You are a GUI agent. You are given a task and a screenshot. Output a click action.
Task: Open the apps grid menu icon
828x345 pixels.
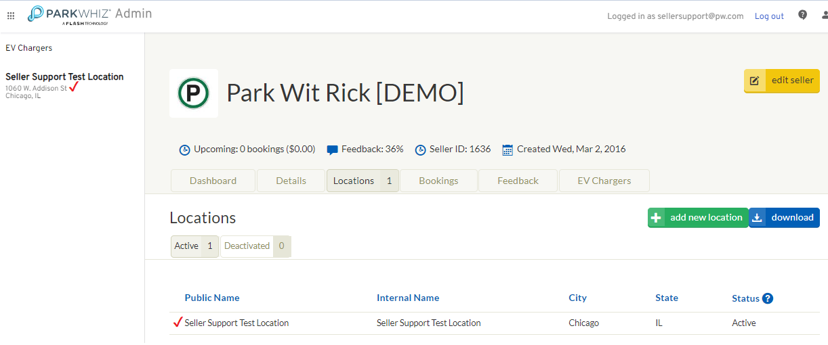coord(11,16)
